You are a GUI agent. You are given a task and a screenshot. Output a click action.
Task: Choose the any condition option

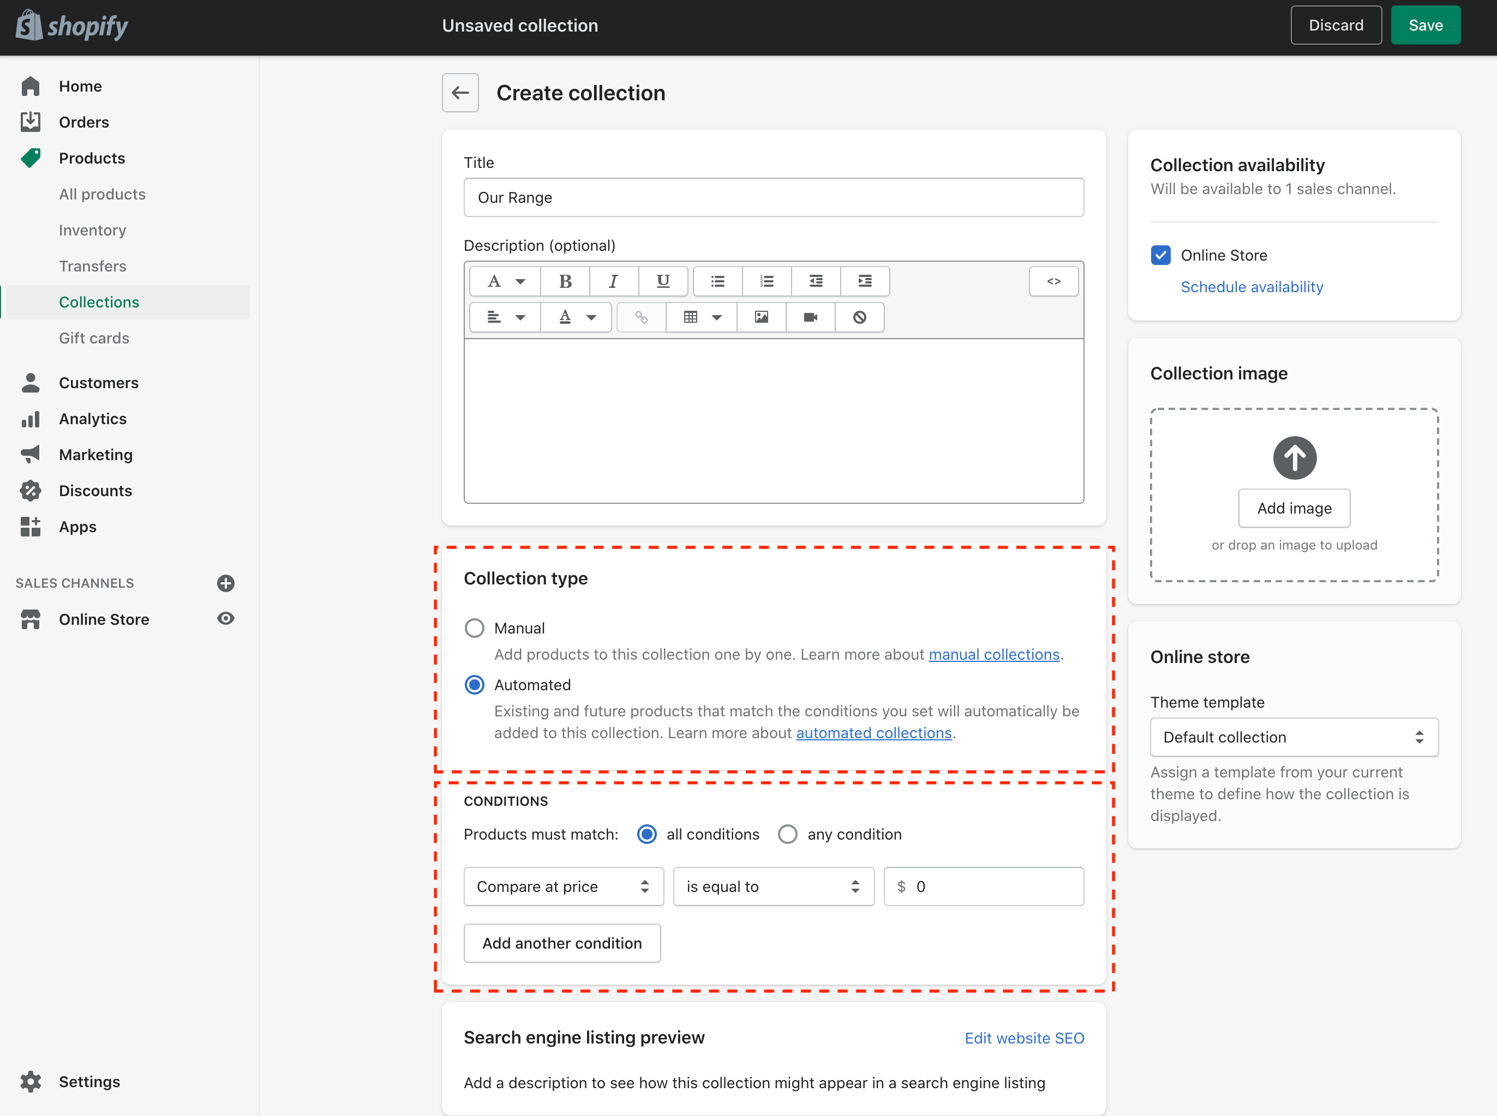[x=787, y=834]
